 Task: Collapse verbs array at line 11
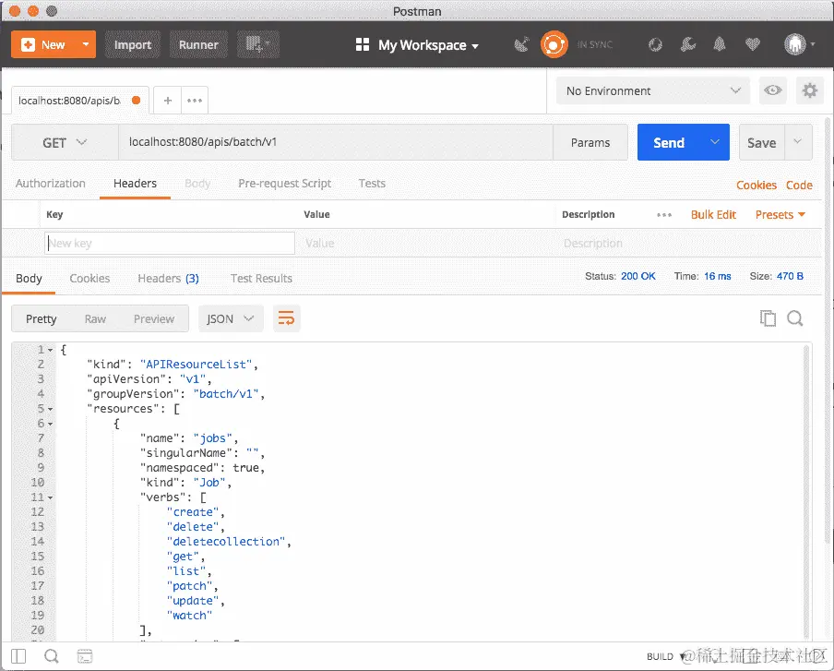(51, 498)
